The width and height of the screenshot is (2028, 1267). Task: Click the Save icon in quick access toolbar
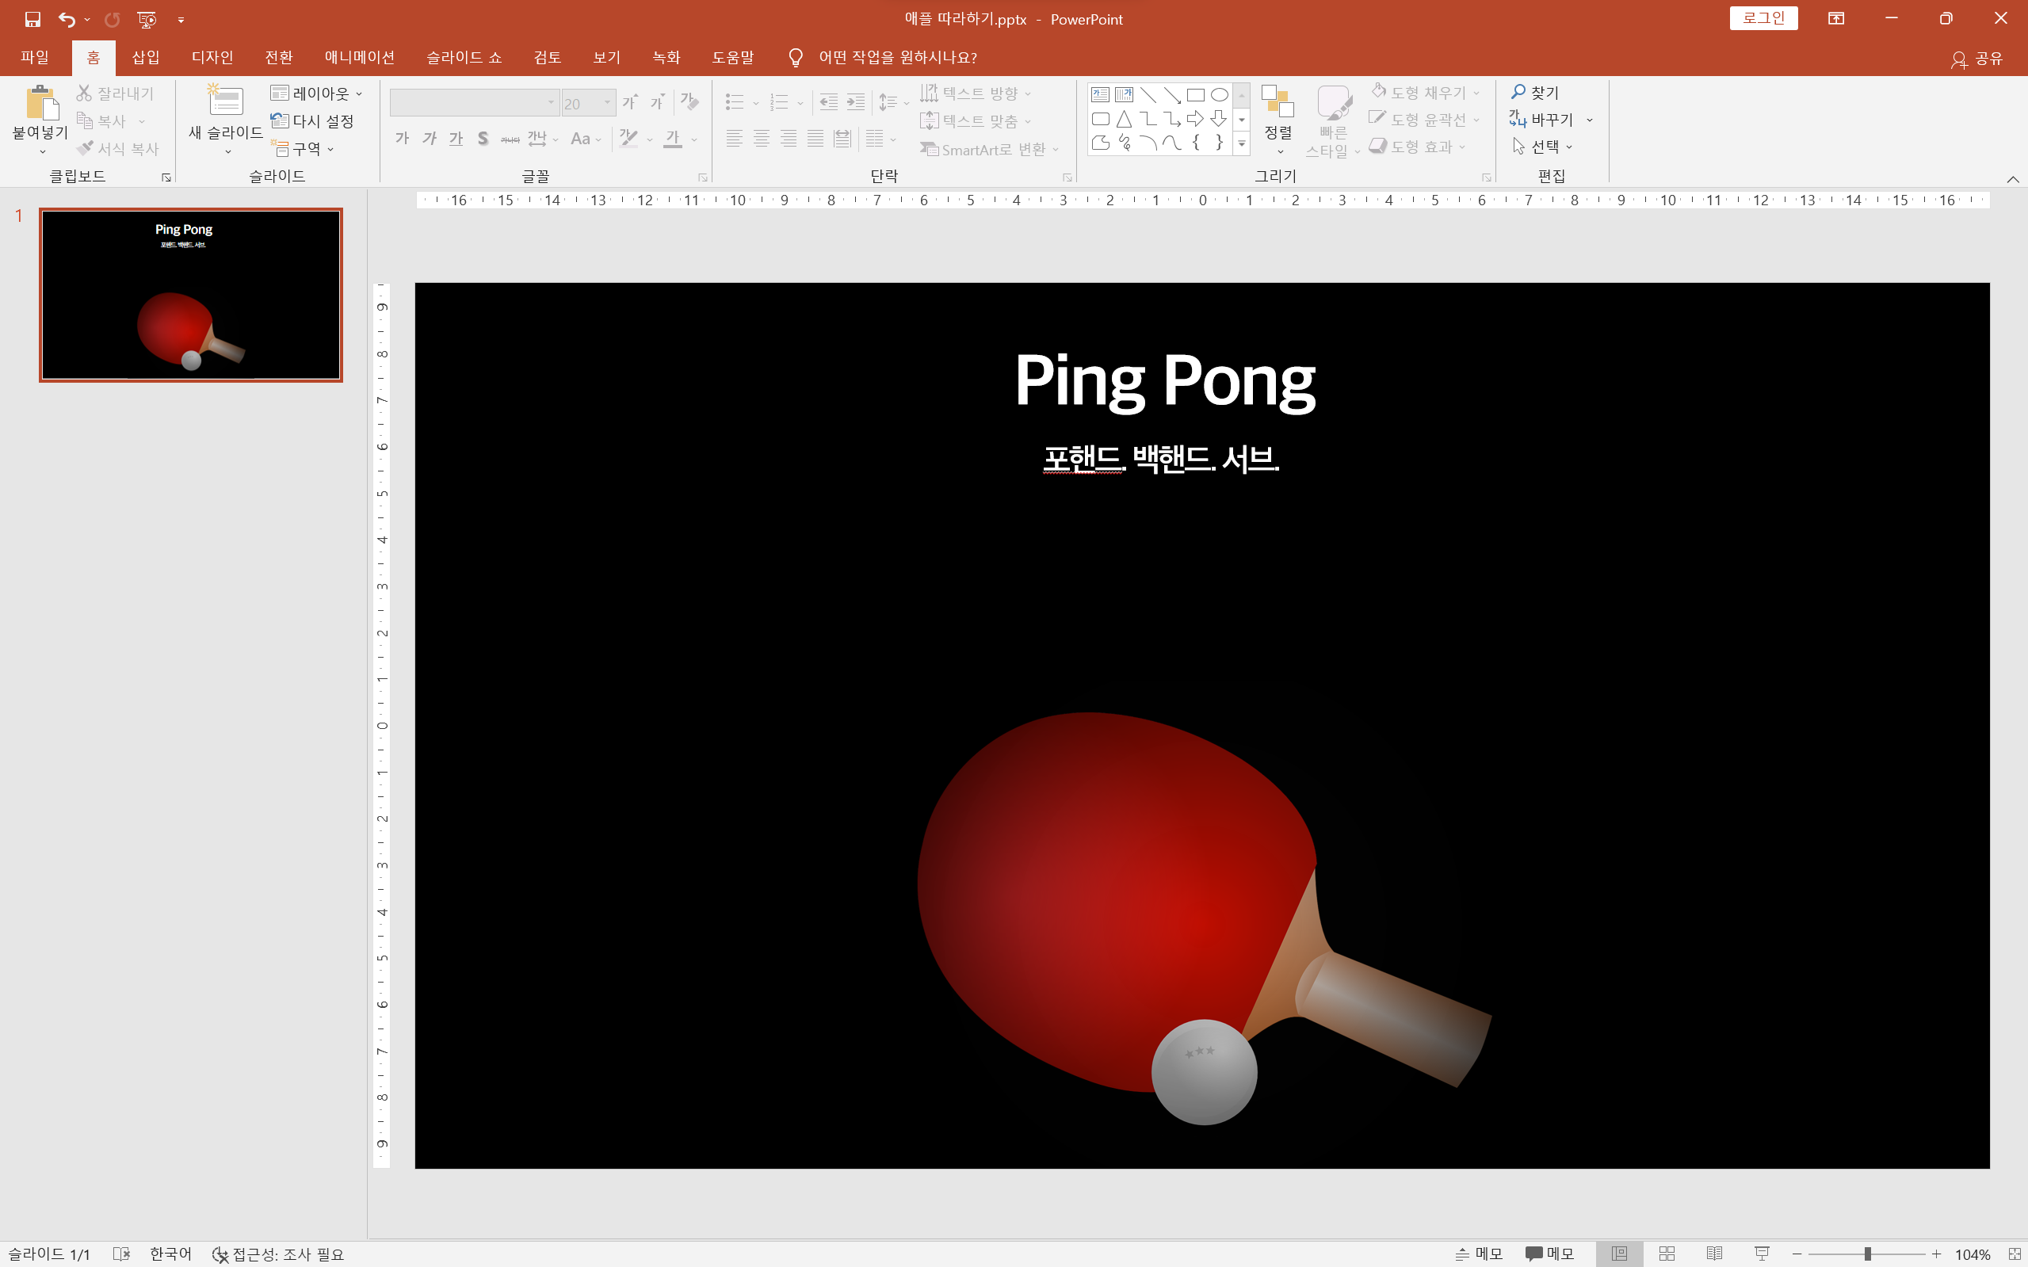[32, 18]
